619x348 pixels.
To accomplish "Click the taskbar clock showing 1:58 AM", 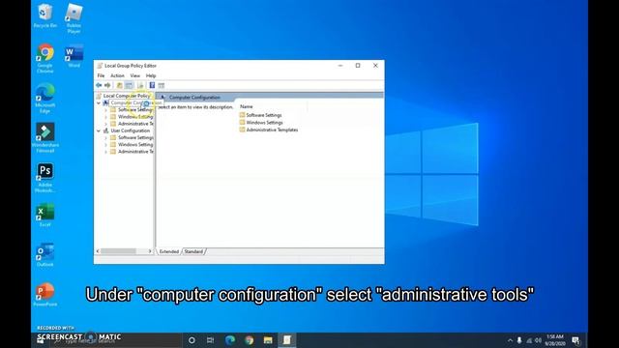I will coord(555,340).
